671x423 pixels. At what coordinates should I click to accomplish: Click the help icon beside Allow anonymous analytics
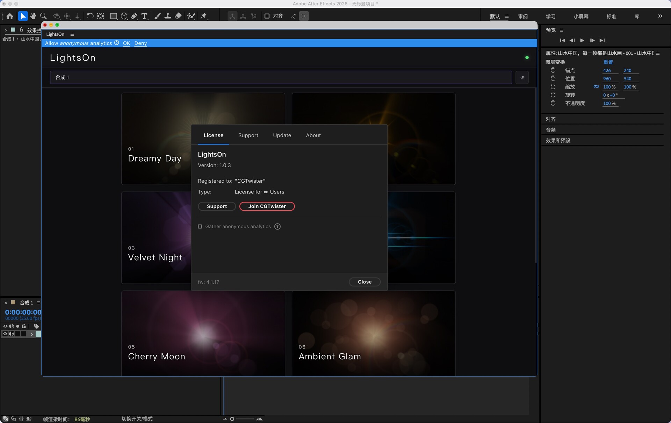click(117, 43)
